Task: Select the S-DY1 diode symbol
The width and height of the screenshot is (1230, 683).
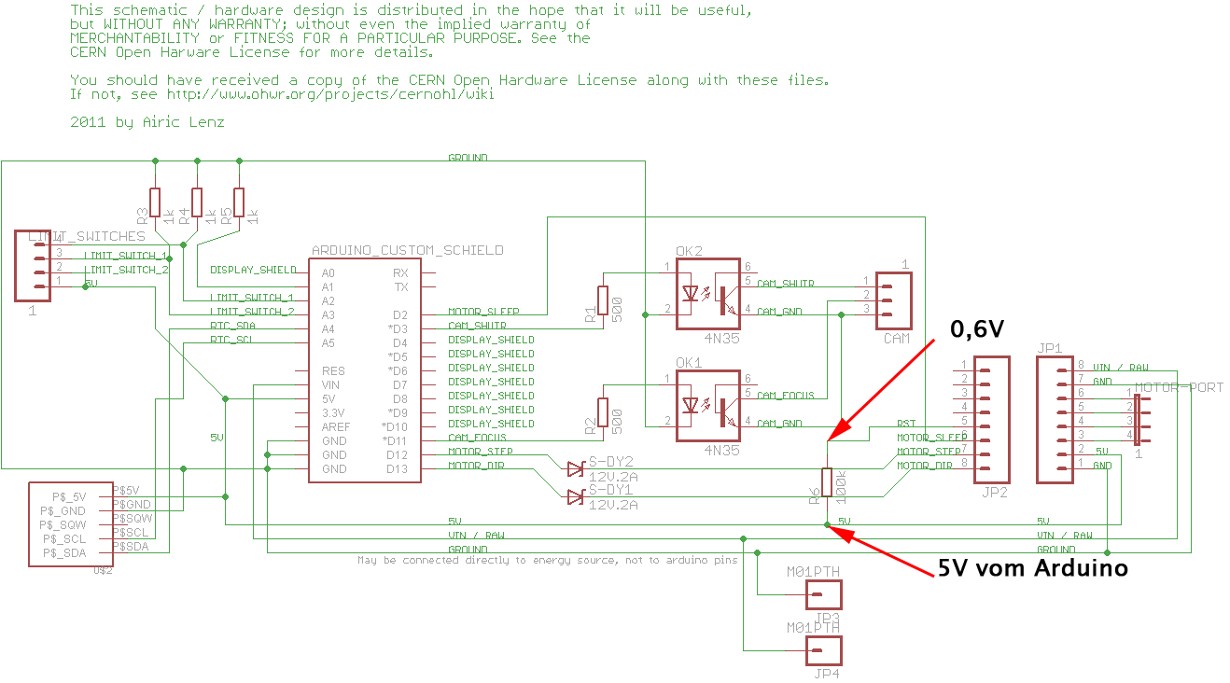Action: [x=575, y=497]
